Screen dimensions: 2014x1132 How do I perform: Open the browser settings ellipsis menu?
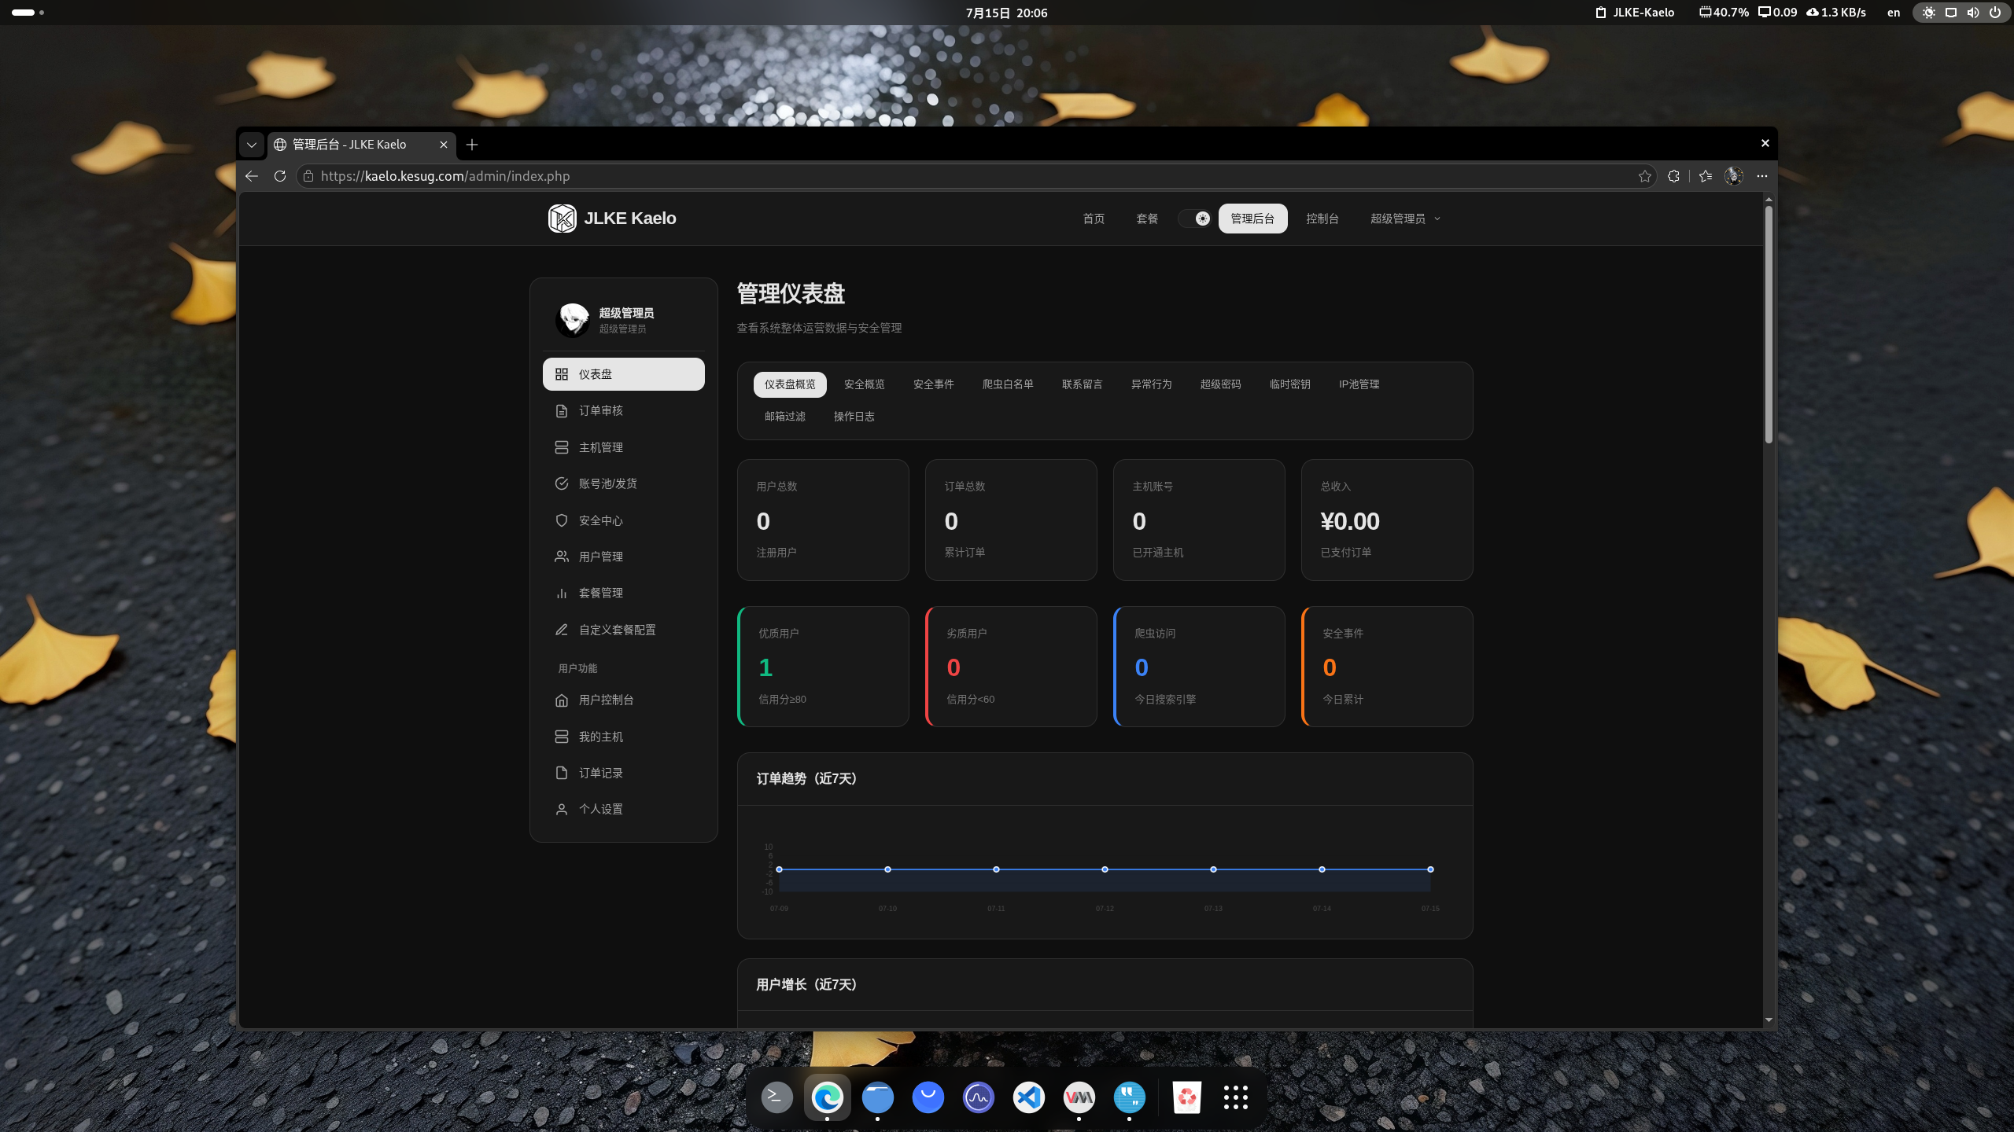click(x=1761, y=176)
